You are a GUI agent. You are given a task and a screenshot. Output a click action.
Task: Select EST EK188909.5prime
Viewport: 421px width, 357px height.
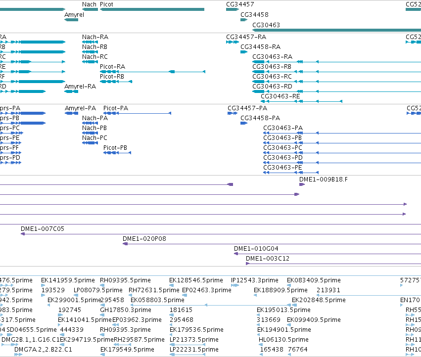coord(281,290)
